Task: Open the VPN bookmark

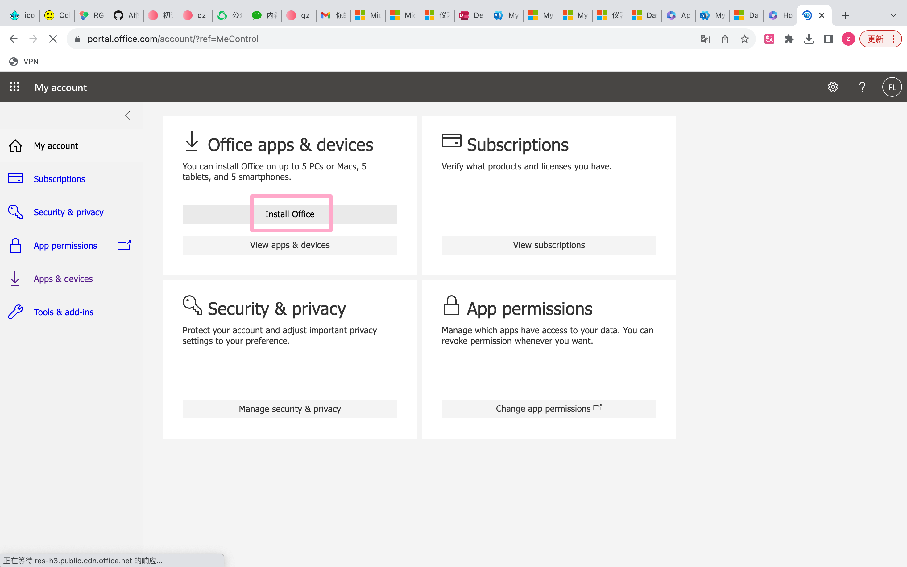Action: tap(24, 62)
